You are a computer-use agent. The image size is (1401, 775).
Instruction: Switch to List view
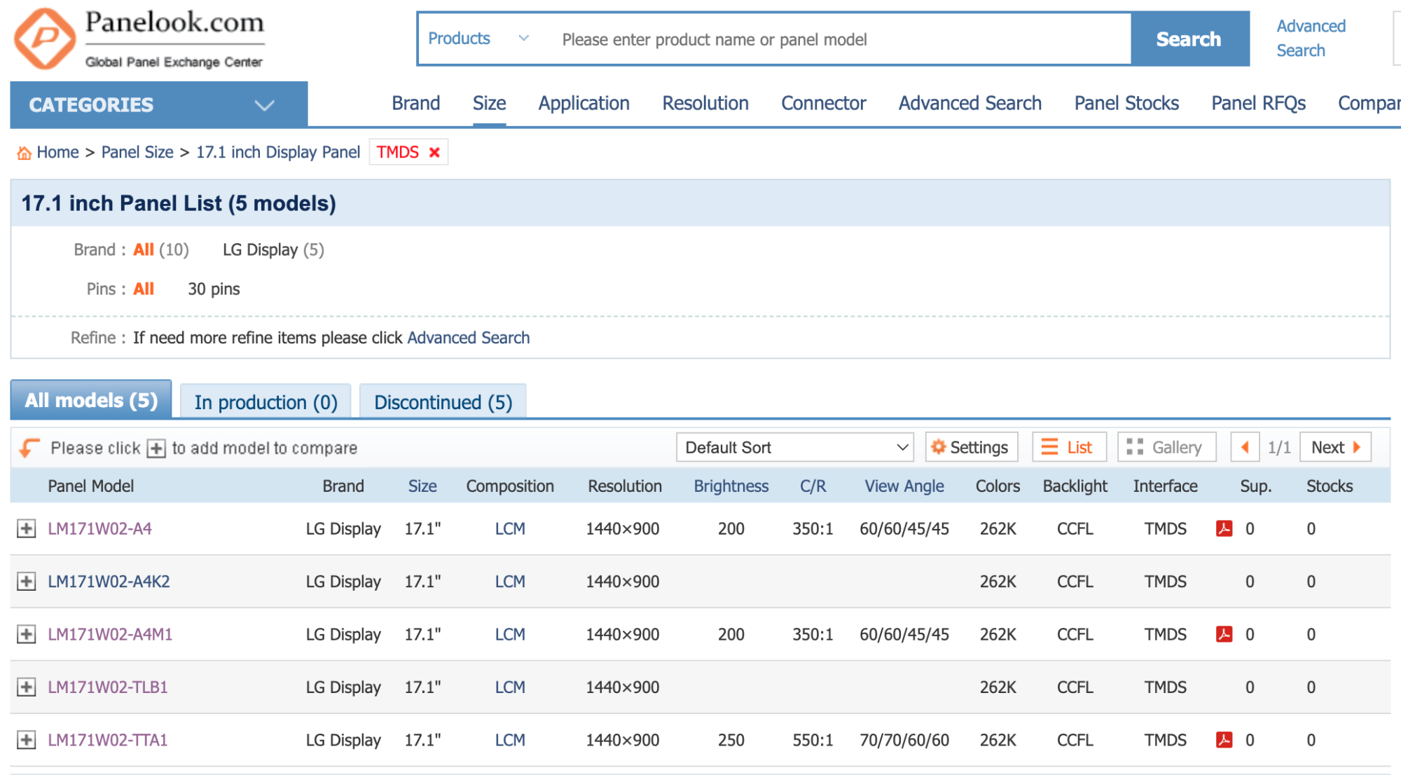coord(1069,447)
